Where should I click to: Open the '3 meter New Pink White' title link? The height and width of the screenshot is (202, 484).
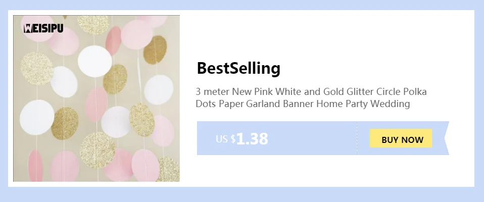[x=311, y=91]
